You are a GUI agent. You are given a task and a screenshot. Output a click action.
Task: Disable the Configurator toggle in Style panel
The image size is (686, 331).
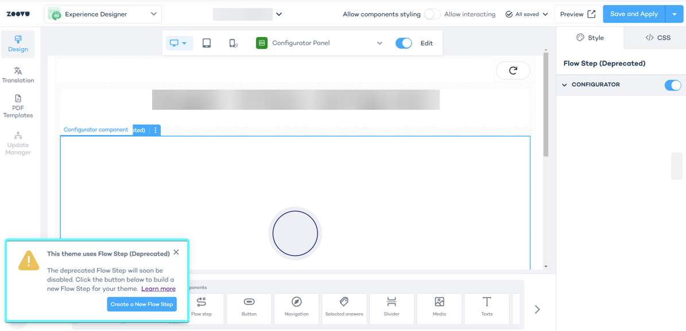(672, 85)
